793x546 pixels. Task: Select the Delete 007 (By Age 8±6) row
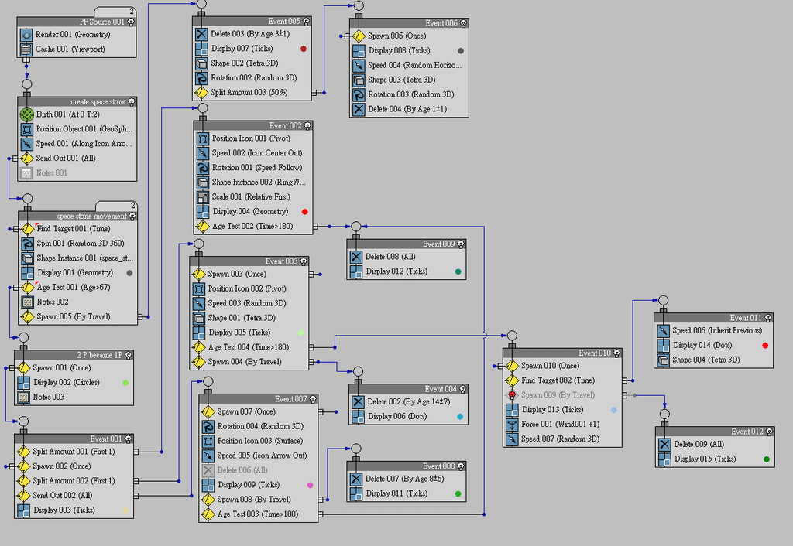click(x=407, y=479)
